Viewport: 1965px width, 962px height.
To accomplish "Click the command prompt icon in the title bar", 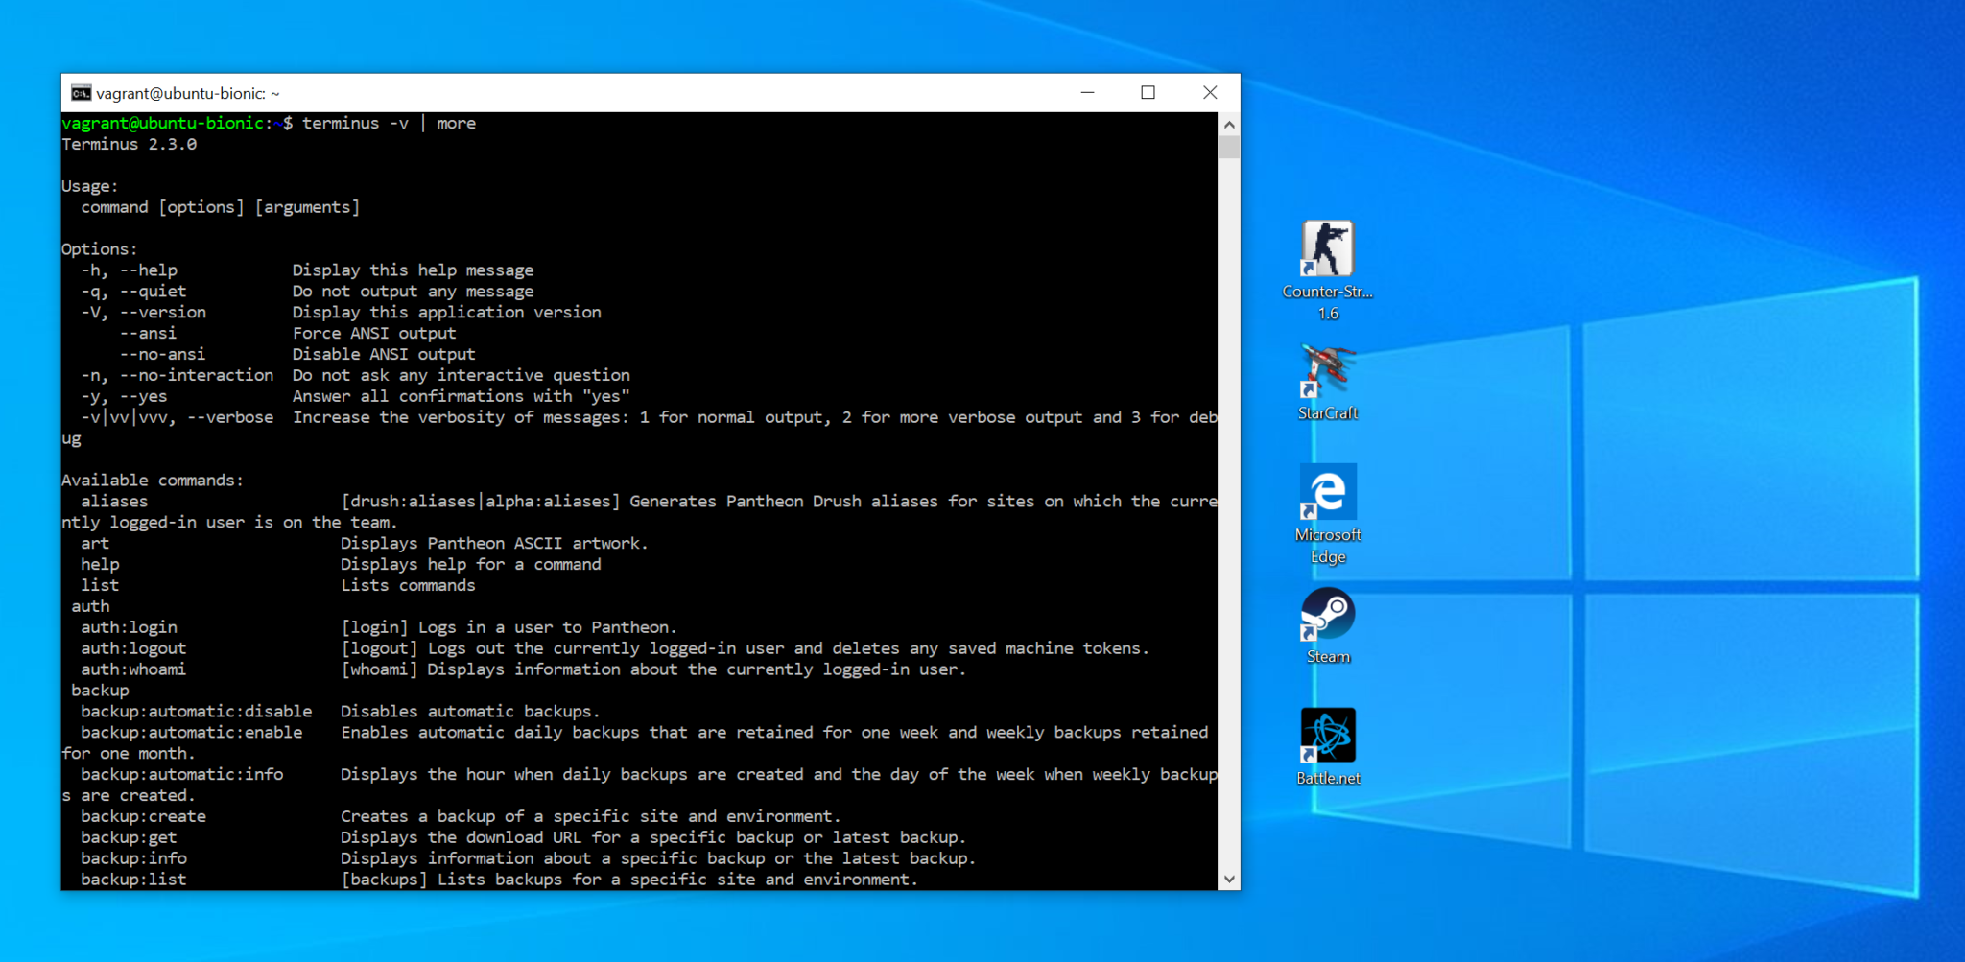I will [x=81, y=93].
